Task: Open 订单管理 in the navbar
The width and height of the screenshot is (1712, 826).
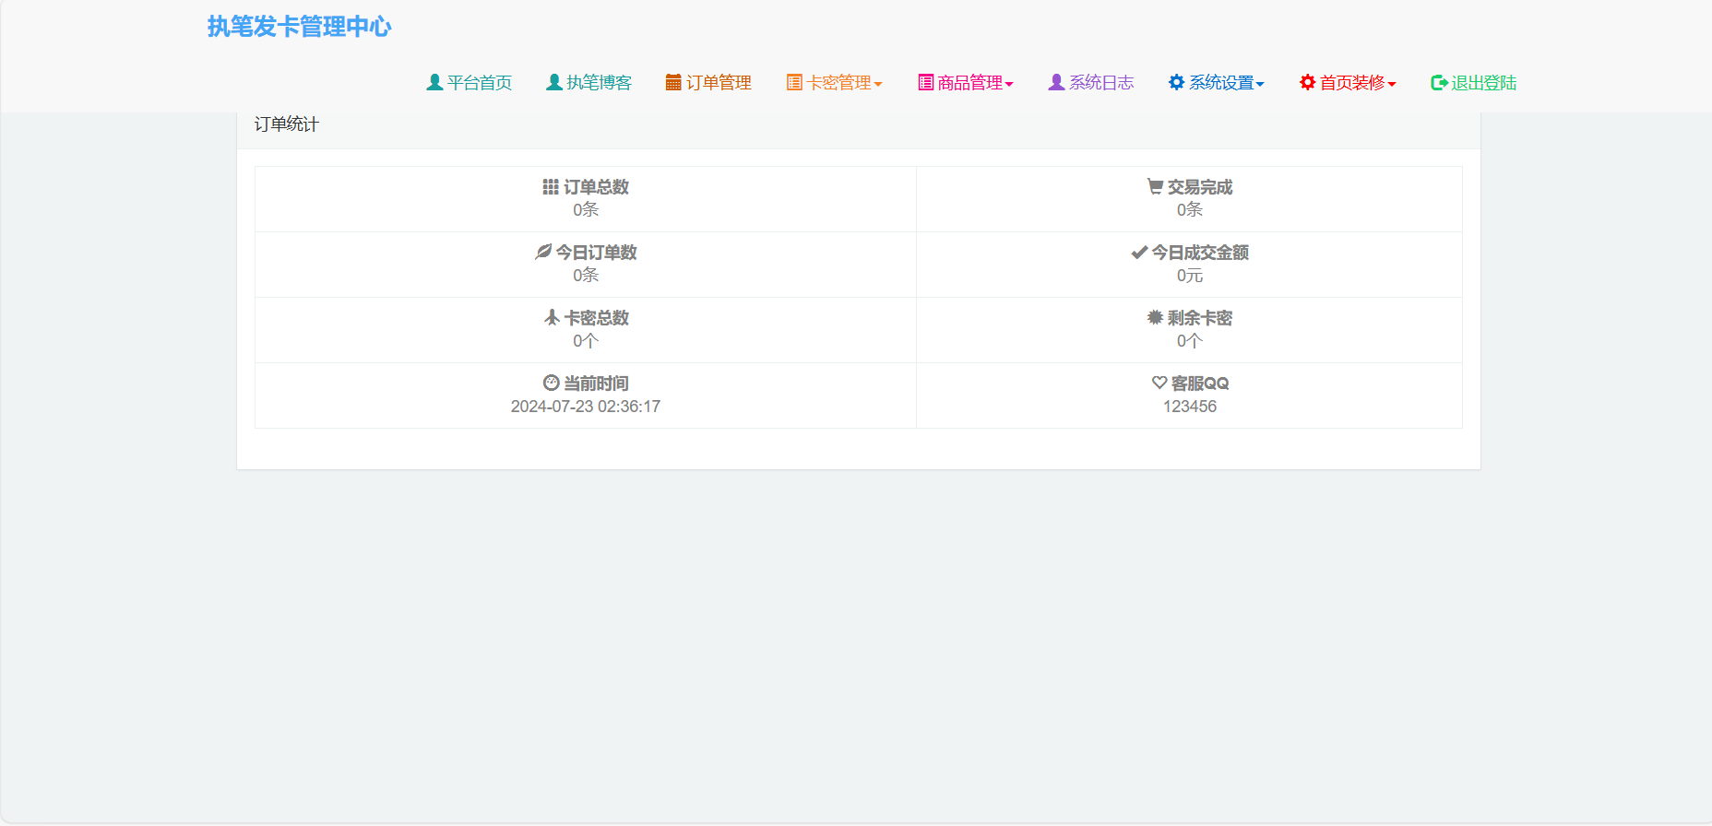Action: (719, 83)
